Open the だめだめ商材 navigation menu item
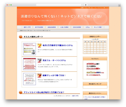 pos(77,27)
